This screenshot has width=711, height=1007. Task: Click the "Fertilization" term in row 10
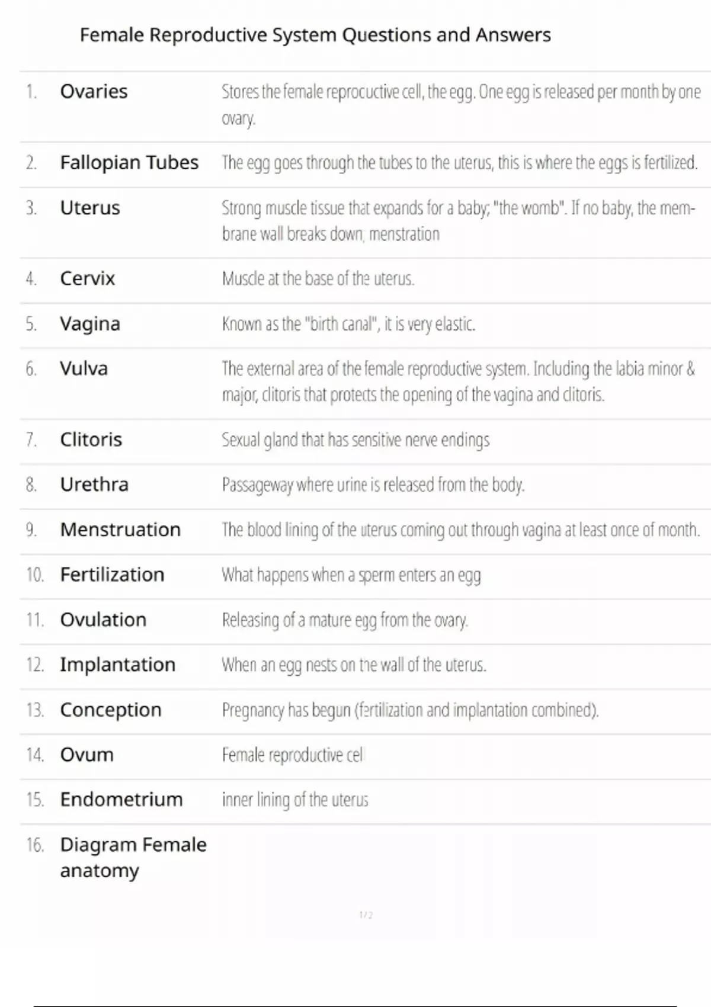[112, 575]
